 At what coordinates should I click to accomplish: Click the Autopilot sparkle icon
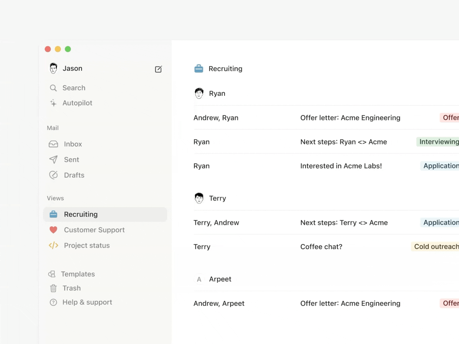tap(53, 103)
